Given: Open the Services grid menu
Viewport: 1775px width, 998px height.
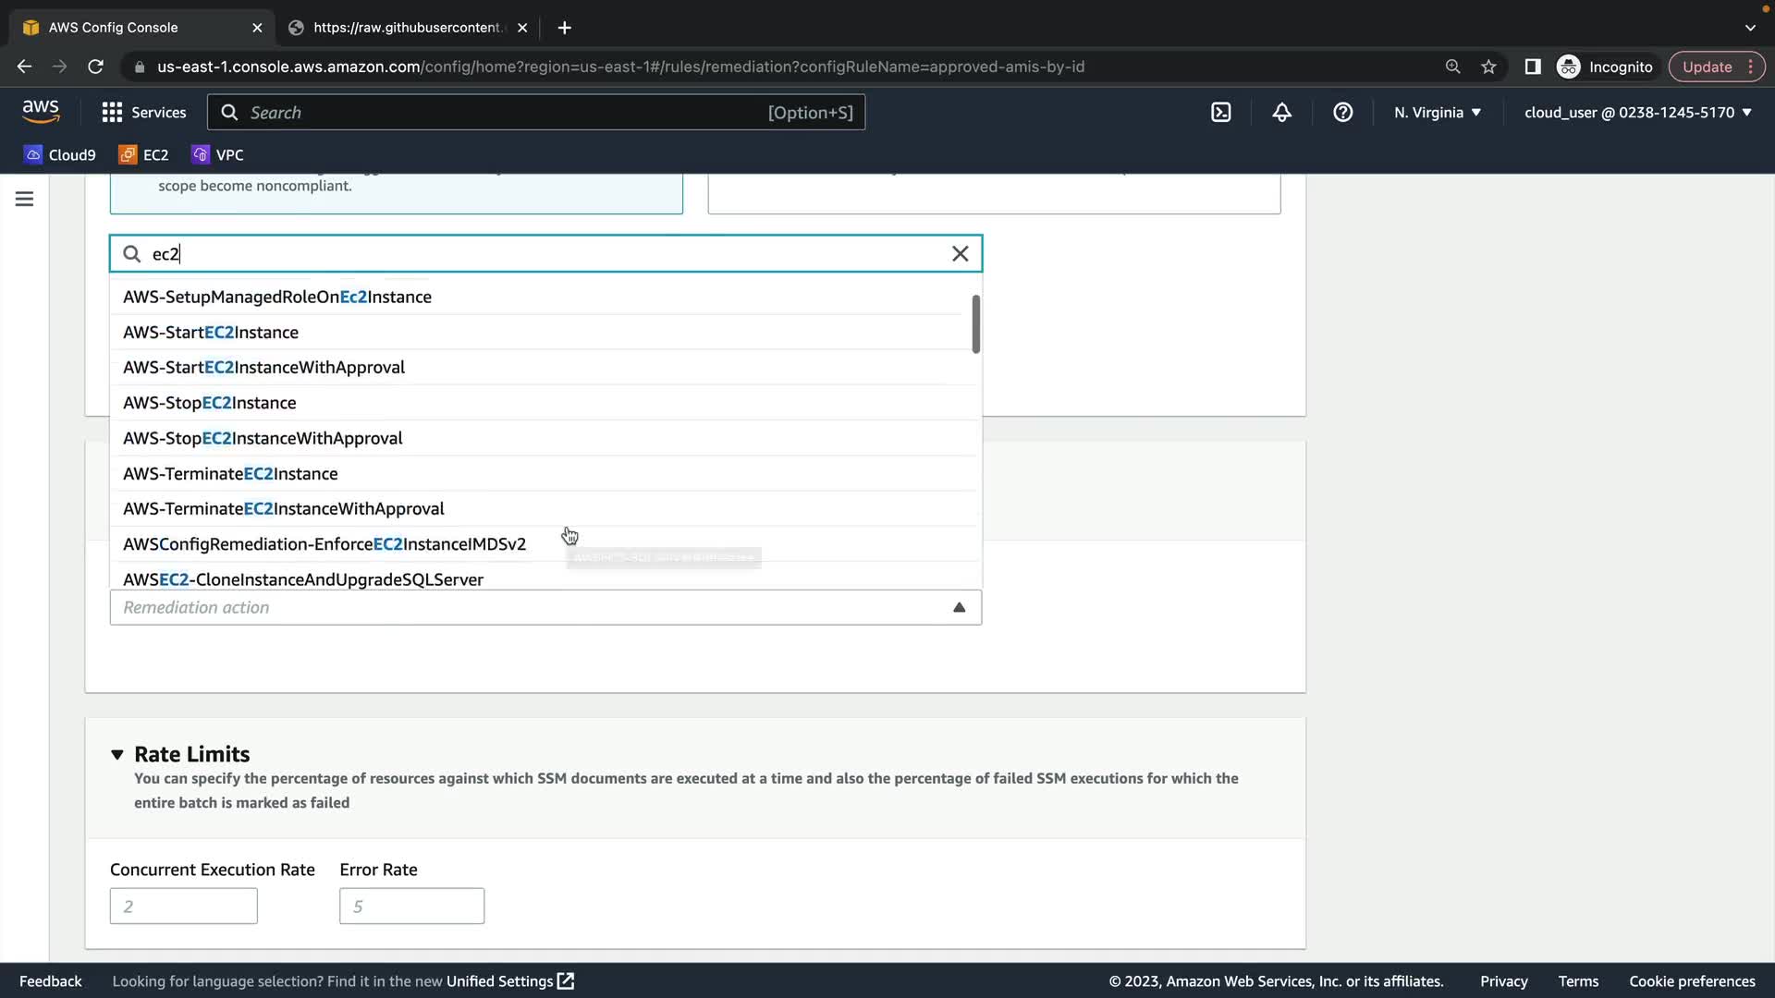Looking at the screenshot, I should tap(143, 112).
